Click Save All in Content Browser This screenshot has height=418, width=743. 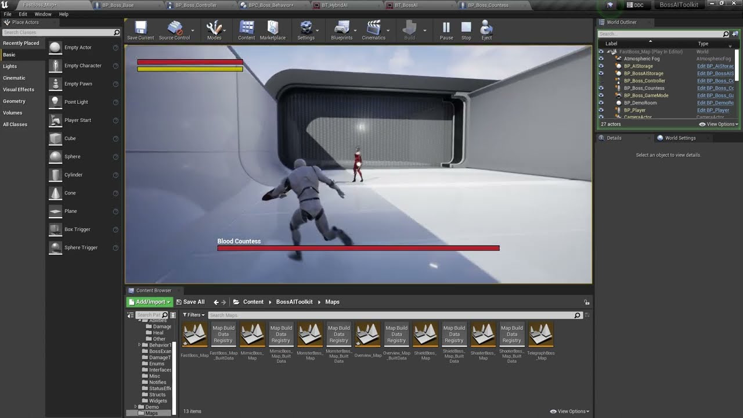coord(190,302)
